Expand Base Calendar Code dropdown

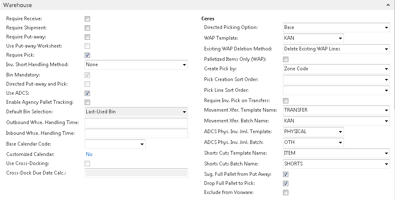click(142, 144)
